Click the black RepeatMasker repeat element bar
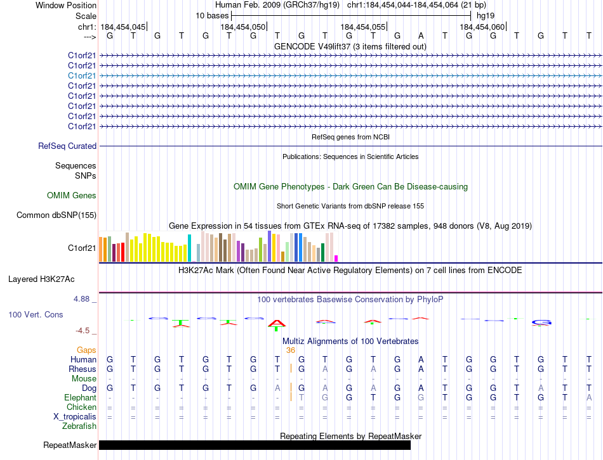The height and width of the screenshot is (460, 603). click(x=254, y=445)
